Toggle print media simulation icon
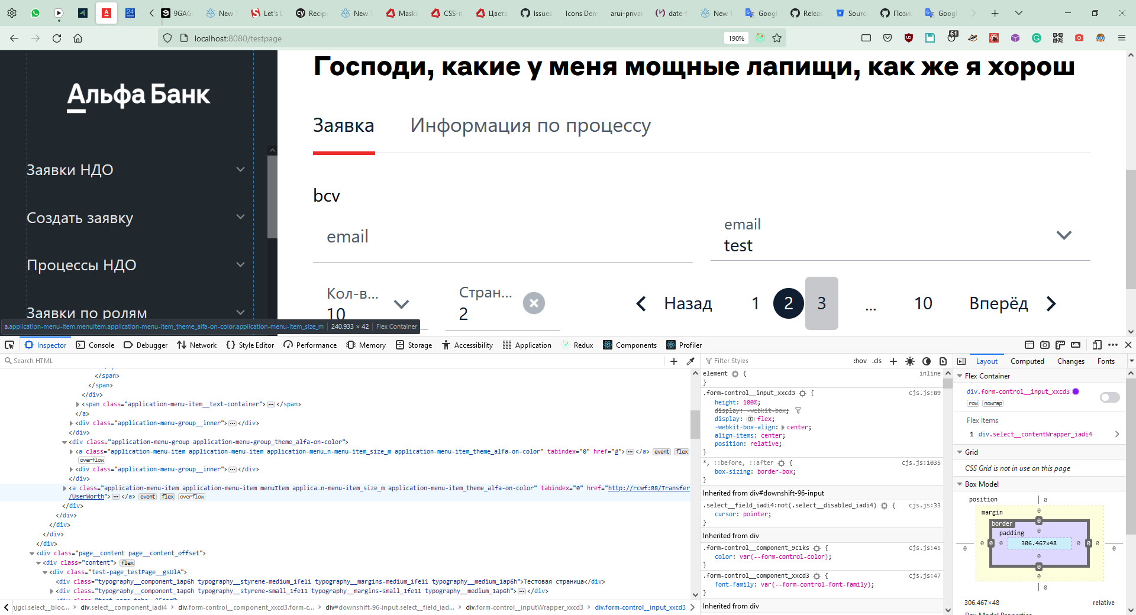This screenshot has height=615, width=1136. point(943,361)
